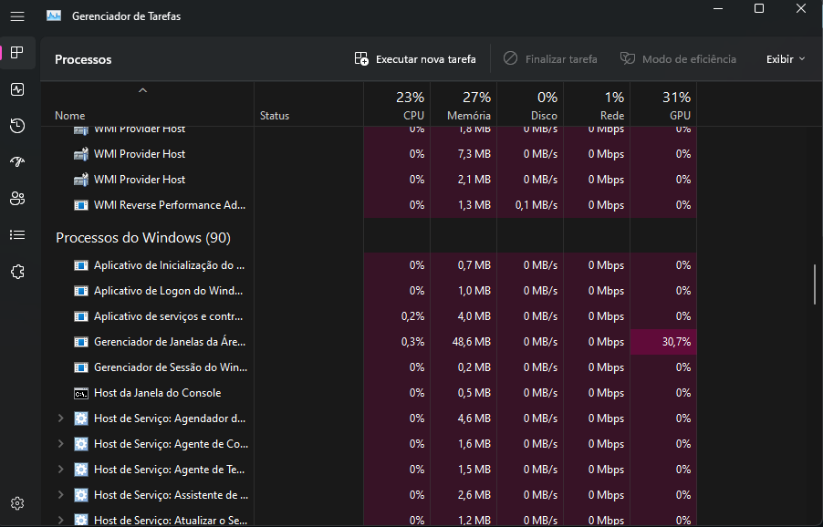Click the Host de Serviço Assistente gear icon

click(x=81, y=495)
